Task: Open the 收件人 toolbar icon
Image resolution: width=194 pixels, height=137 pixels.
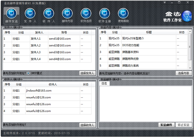Action: point(49,16)
